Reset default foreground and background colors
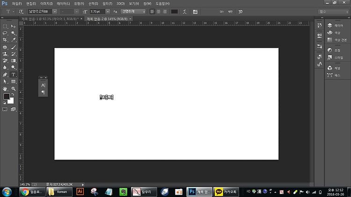This screenshot has height=197, width=351. [x=4, y=103]
